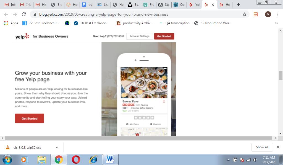Click the large Get Started button below the text
The width and height of the screenshot is (283, 165).
click(x=29, y=118)
